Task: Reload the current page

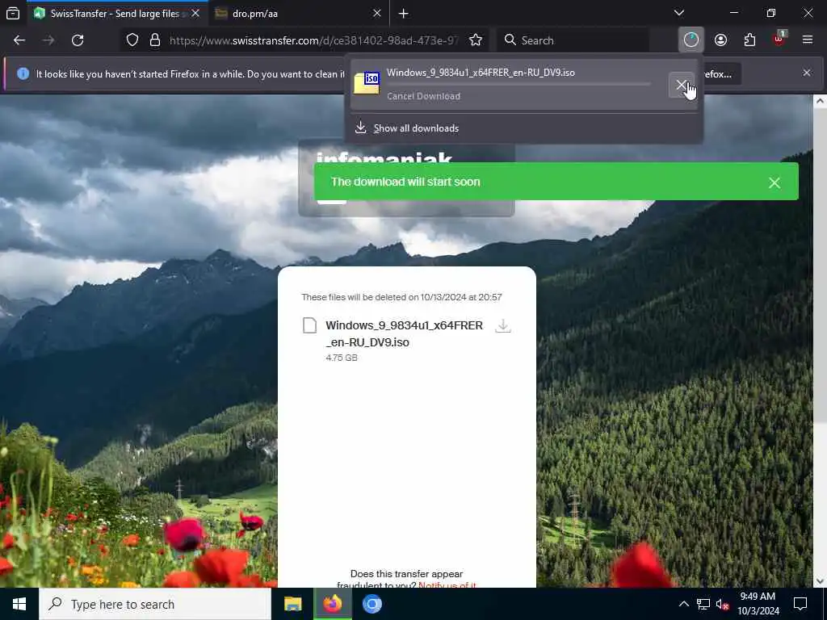Action: point(78,40)
